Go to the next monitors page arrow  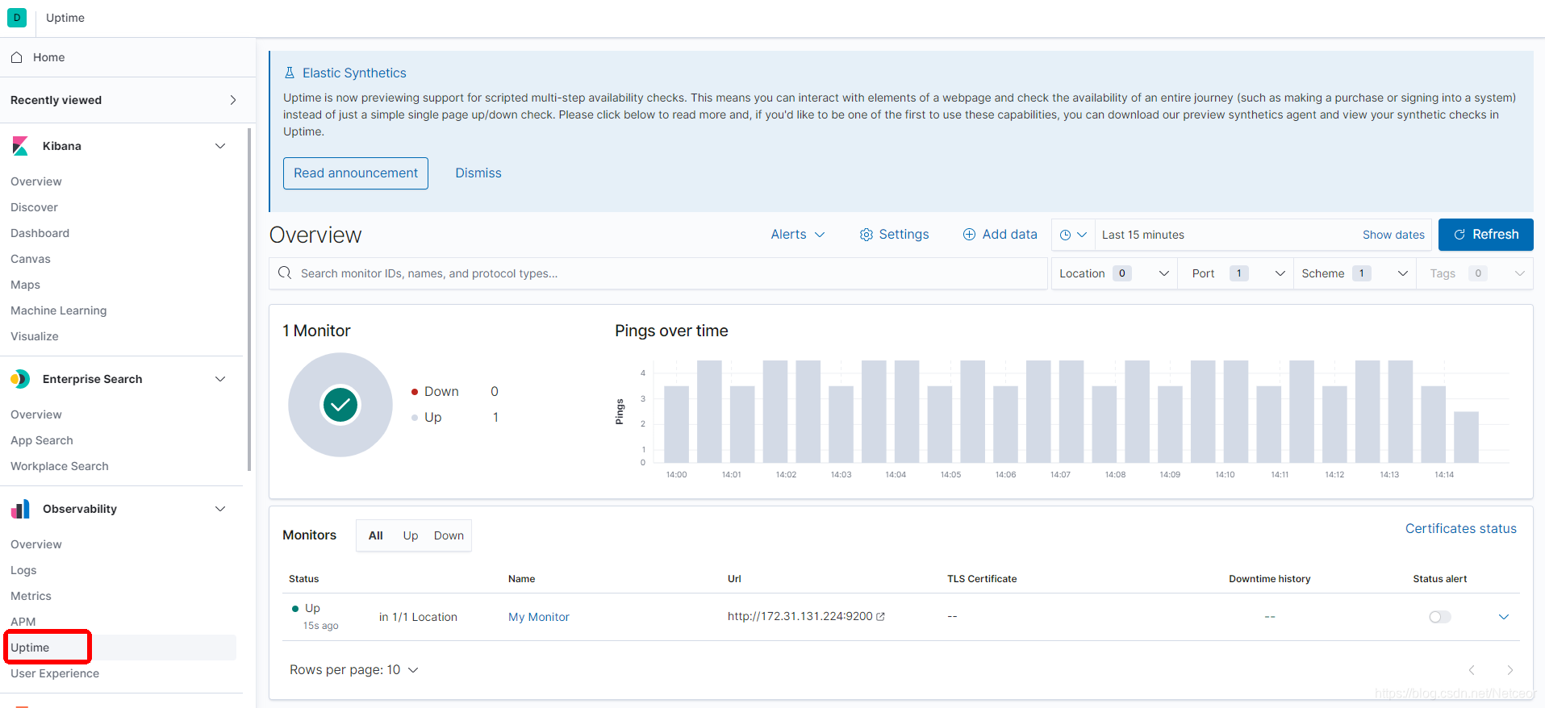click(1510, 670)
